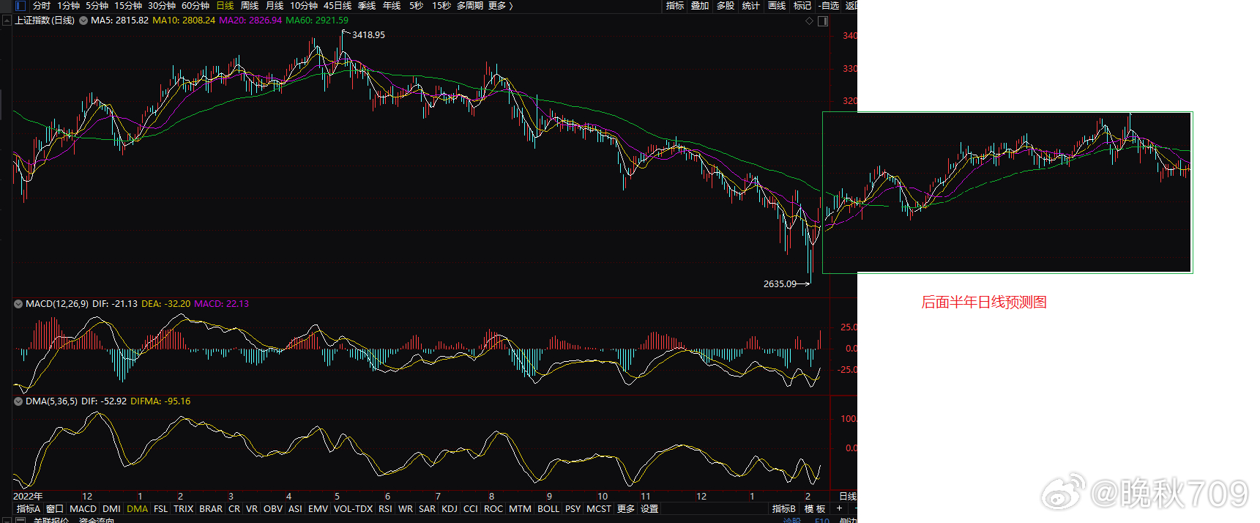Switch indicator to KDJ
Image resolution: width=1260 pixels, height=523 pixels.
point(450,508)
